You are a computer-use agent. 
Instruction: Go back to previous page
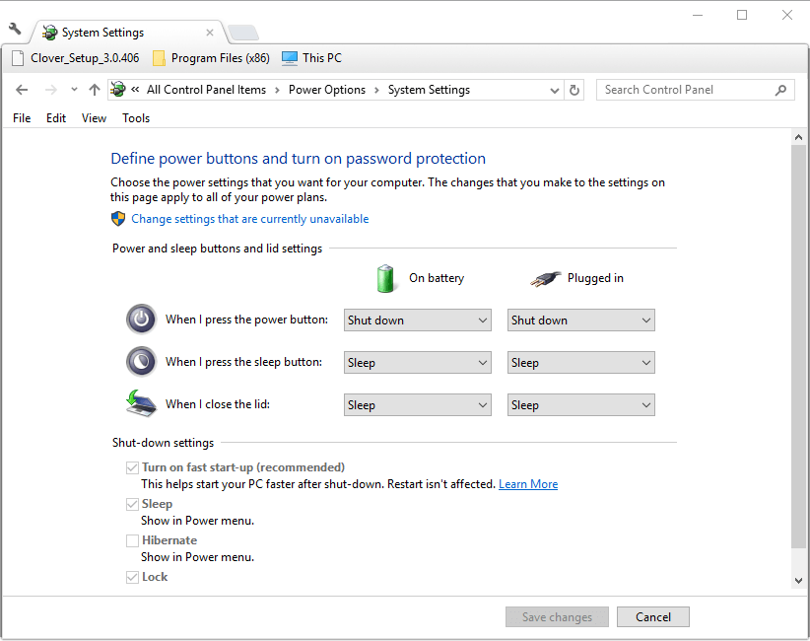tap(22, 90)
